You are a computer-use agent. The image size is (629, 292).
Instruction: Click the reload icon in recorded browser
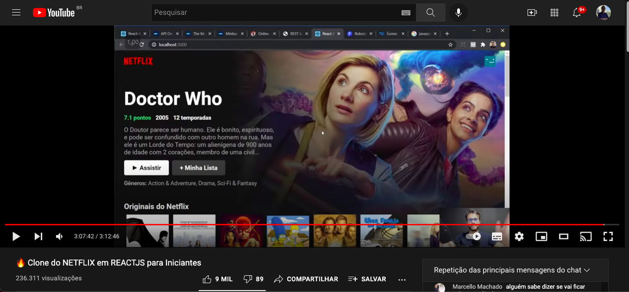tap(142, 45)
